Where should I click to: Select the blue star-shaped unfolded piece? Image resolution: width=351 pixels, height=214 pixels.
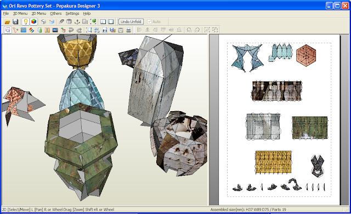click(247, 58)
